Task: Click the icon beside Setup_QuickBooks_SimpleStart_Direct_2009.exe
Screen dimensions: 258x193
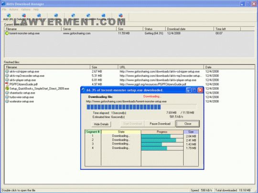Action: pyautogui.click(x=7, y=89)
